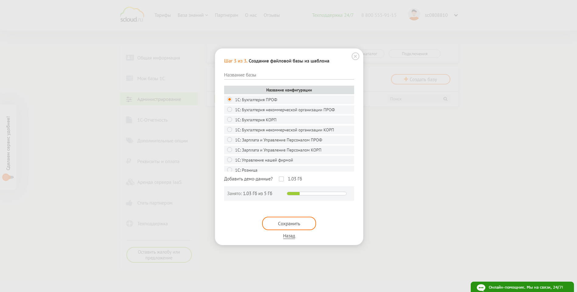Image resolution: width=577 pixels, height=292 pixels.
Task: Click the 1.03 Гб demo-data size value
Action: point(295,179)
